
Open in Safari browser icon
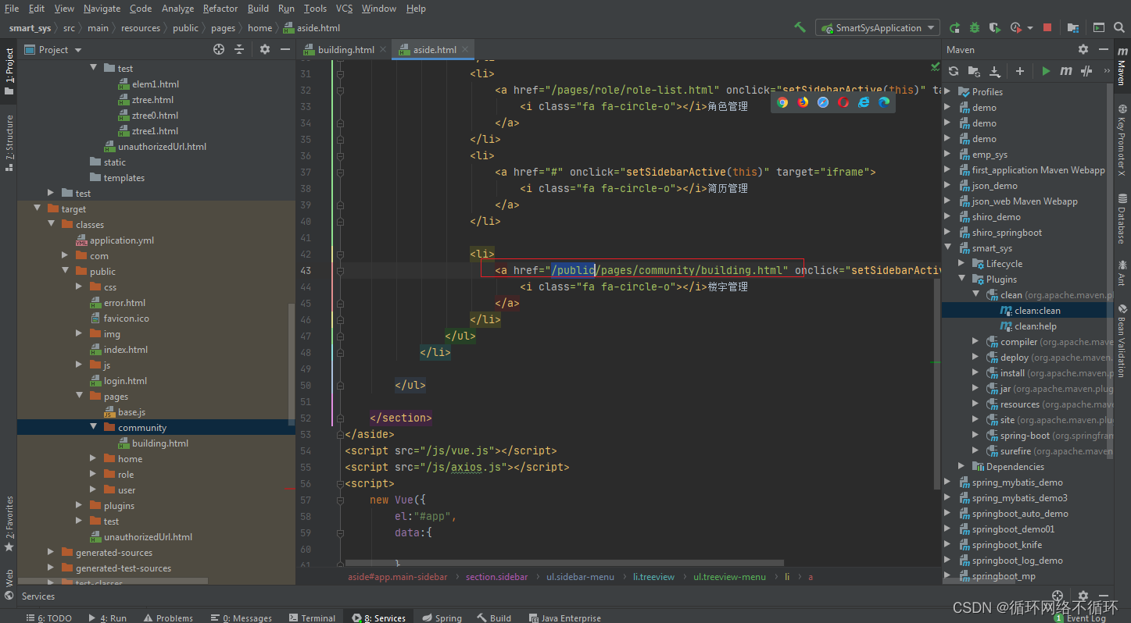pos(823,102)
